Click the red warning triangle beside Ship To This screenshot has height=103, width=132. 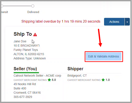[35, 35]
